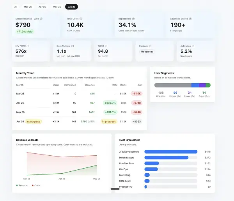The image size is (234, 201).
Task: Open the Repeat Rate info tooltip icon
Action: click(133, 19)
